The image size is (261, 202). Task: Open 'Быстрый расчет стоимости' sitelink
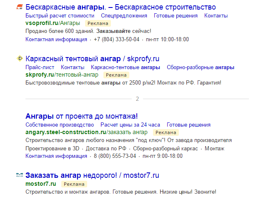(60, 16)
